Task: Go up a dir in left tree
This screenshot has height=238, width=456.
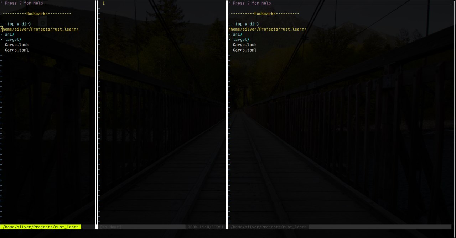Action: (x=16, y=24)
